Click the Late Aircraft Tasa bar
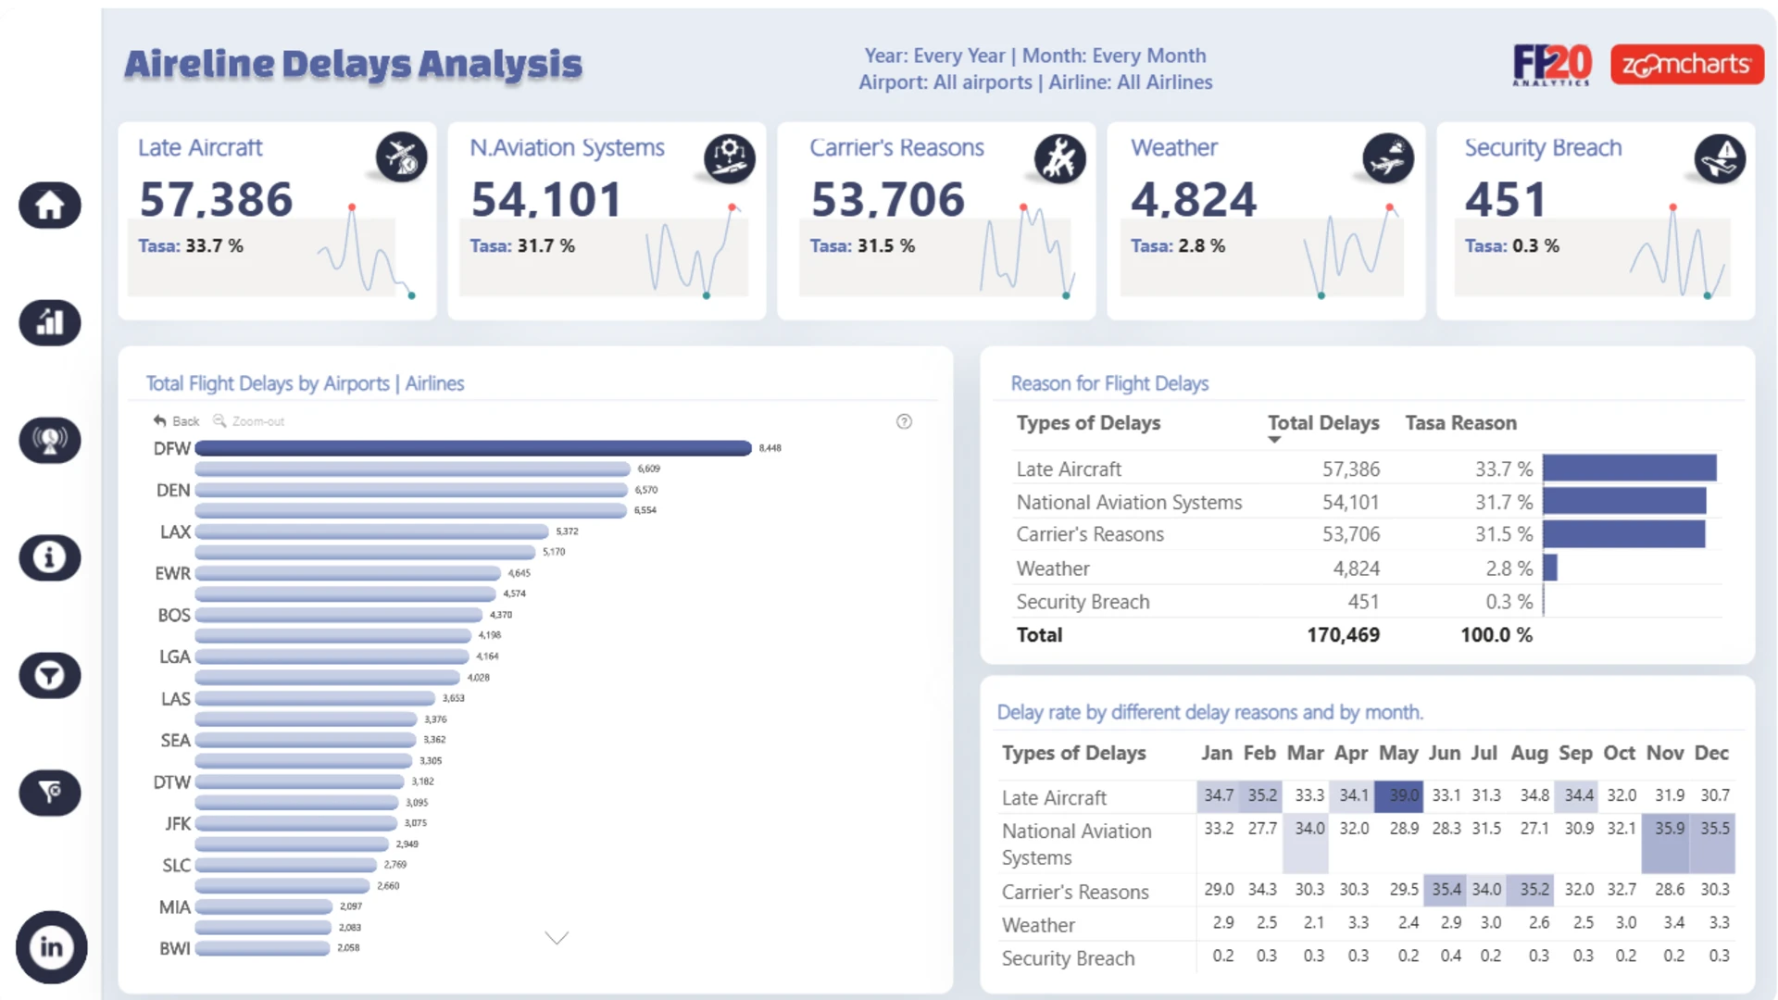 click(1629, 469)
